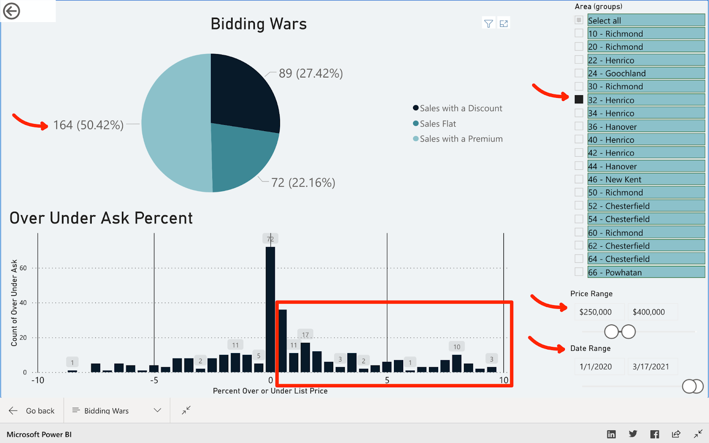709x443 pixels.
Task: Click the 164 (50.42%) pie label
Action: [88, 125]
